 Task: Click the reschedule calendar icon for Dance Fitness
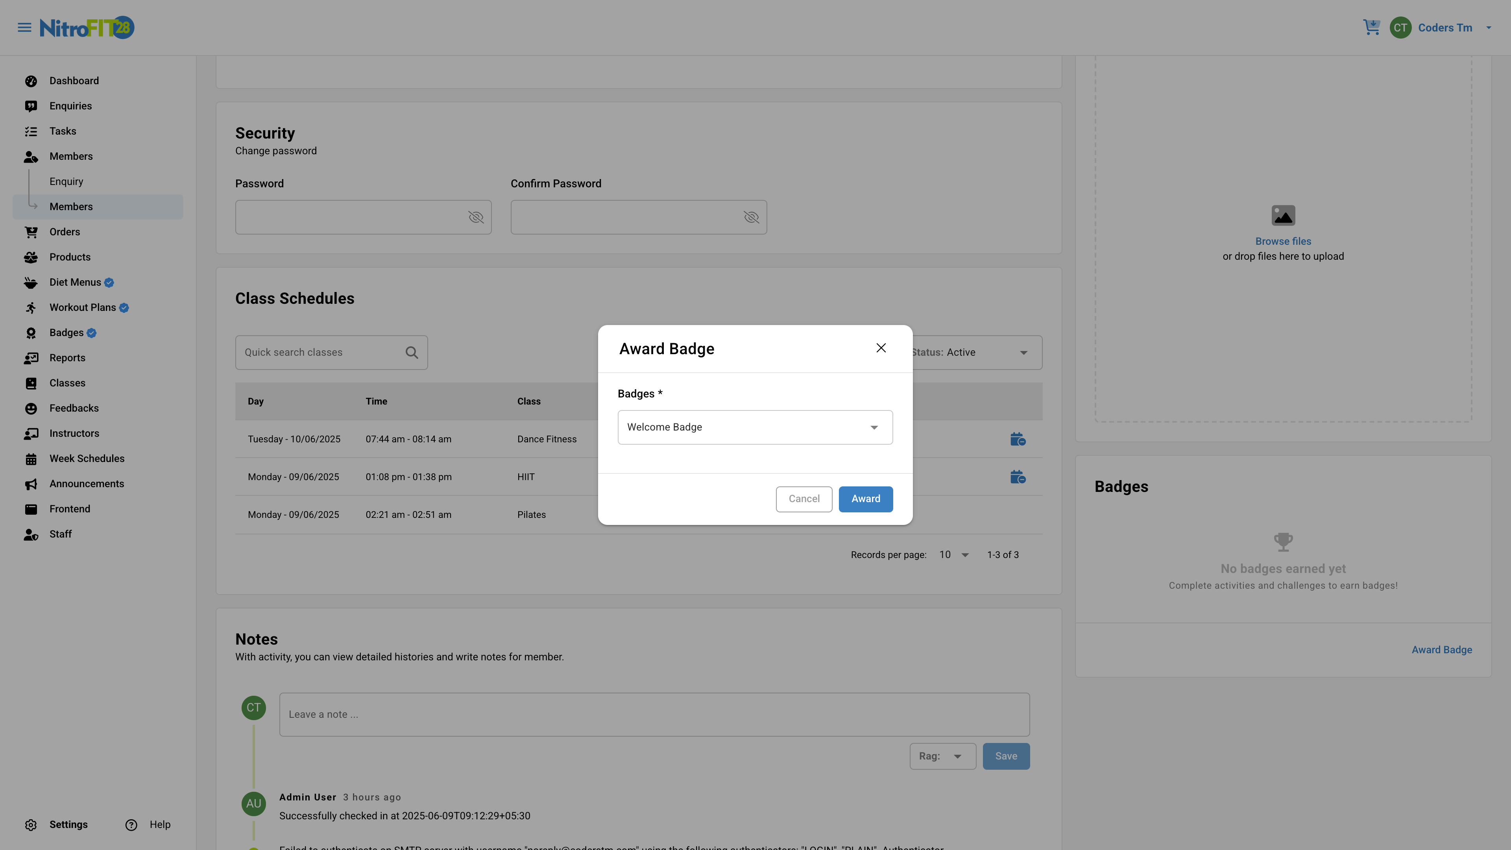tap(1018, 439)
